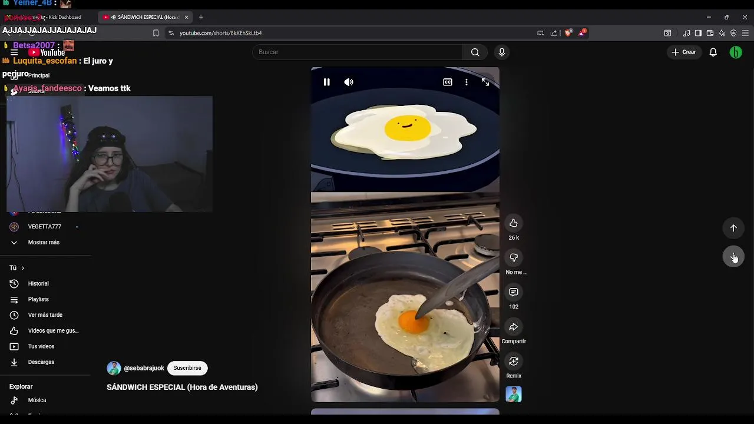Viewport: 754px width, 424px height.
Task: Expand Mostrar más in the sidebar
Action: pyautogui.click(x=44, y=242)
